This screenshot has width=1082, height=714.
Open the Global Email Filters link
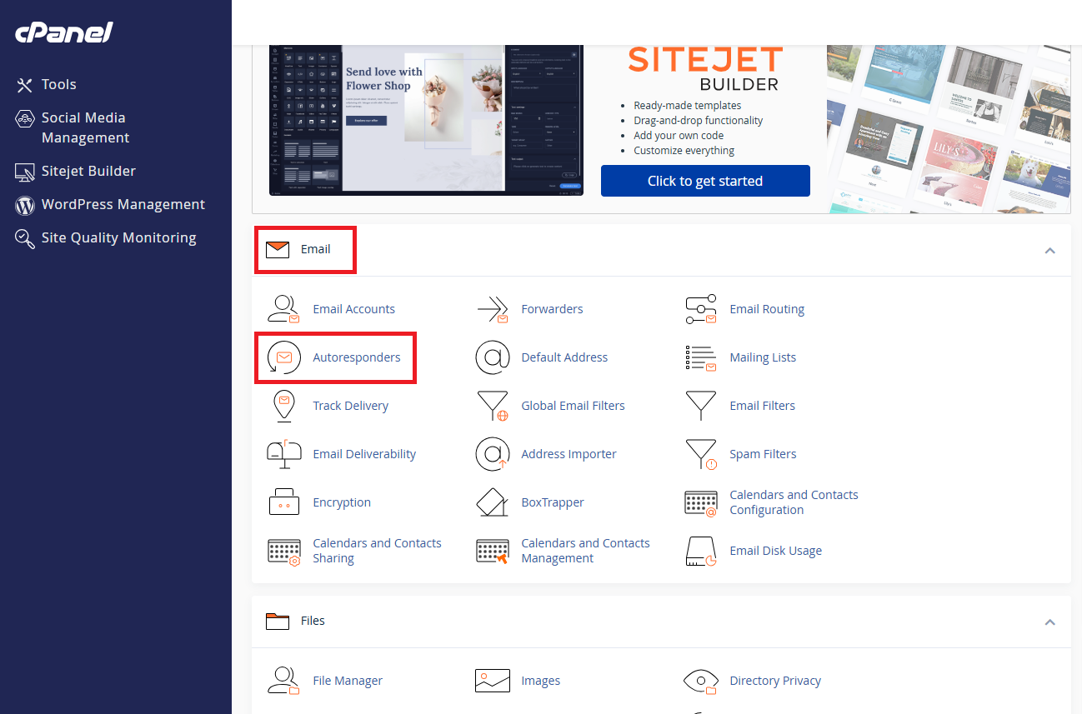pyautogui.click(x=573, y=406)
